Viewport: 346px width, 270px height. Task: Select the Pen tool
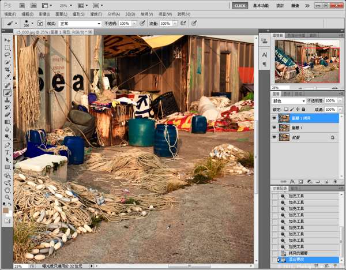7,145
